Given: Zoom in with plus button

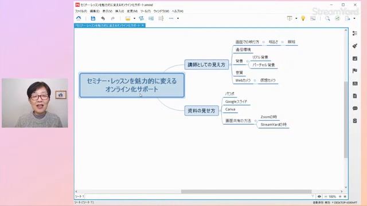Looking at the screenshot, I should [x=340, y=197].
